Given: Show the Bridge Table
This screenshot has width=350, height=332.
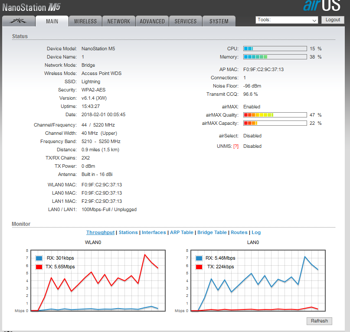Looking at the screenshot, I should click(x=212, y=232).
